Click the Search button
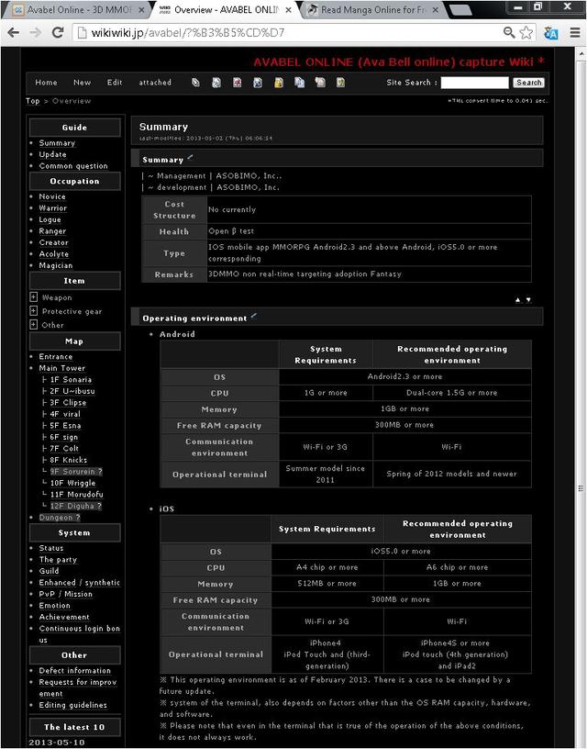Image resolution: width=587 pixels, height=749 pixels. tap(529, 83)
